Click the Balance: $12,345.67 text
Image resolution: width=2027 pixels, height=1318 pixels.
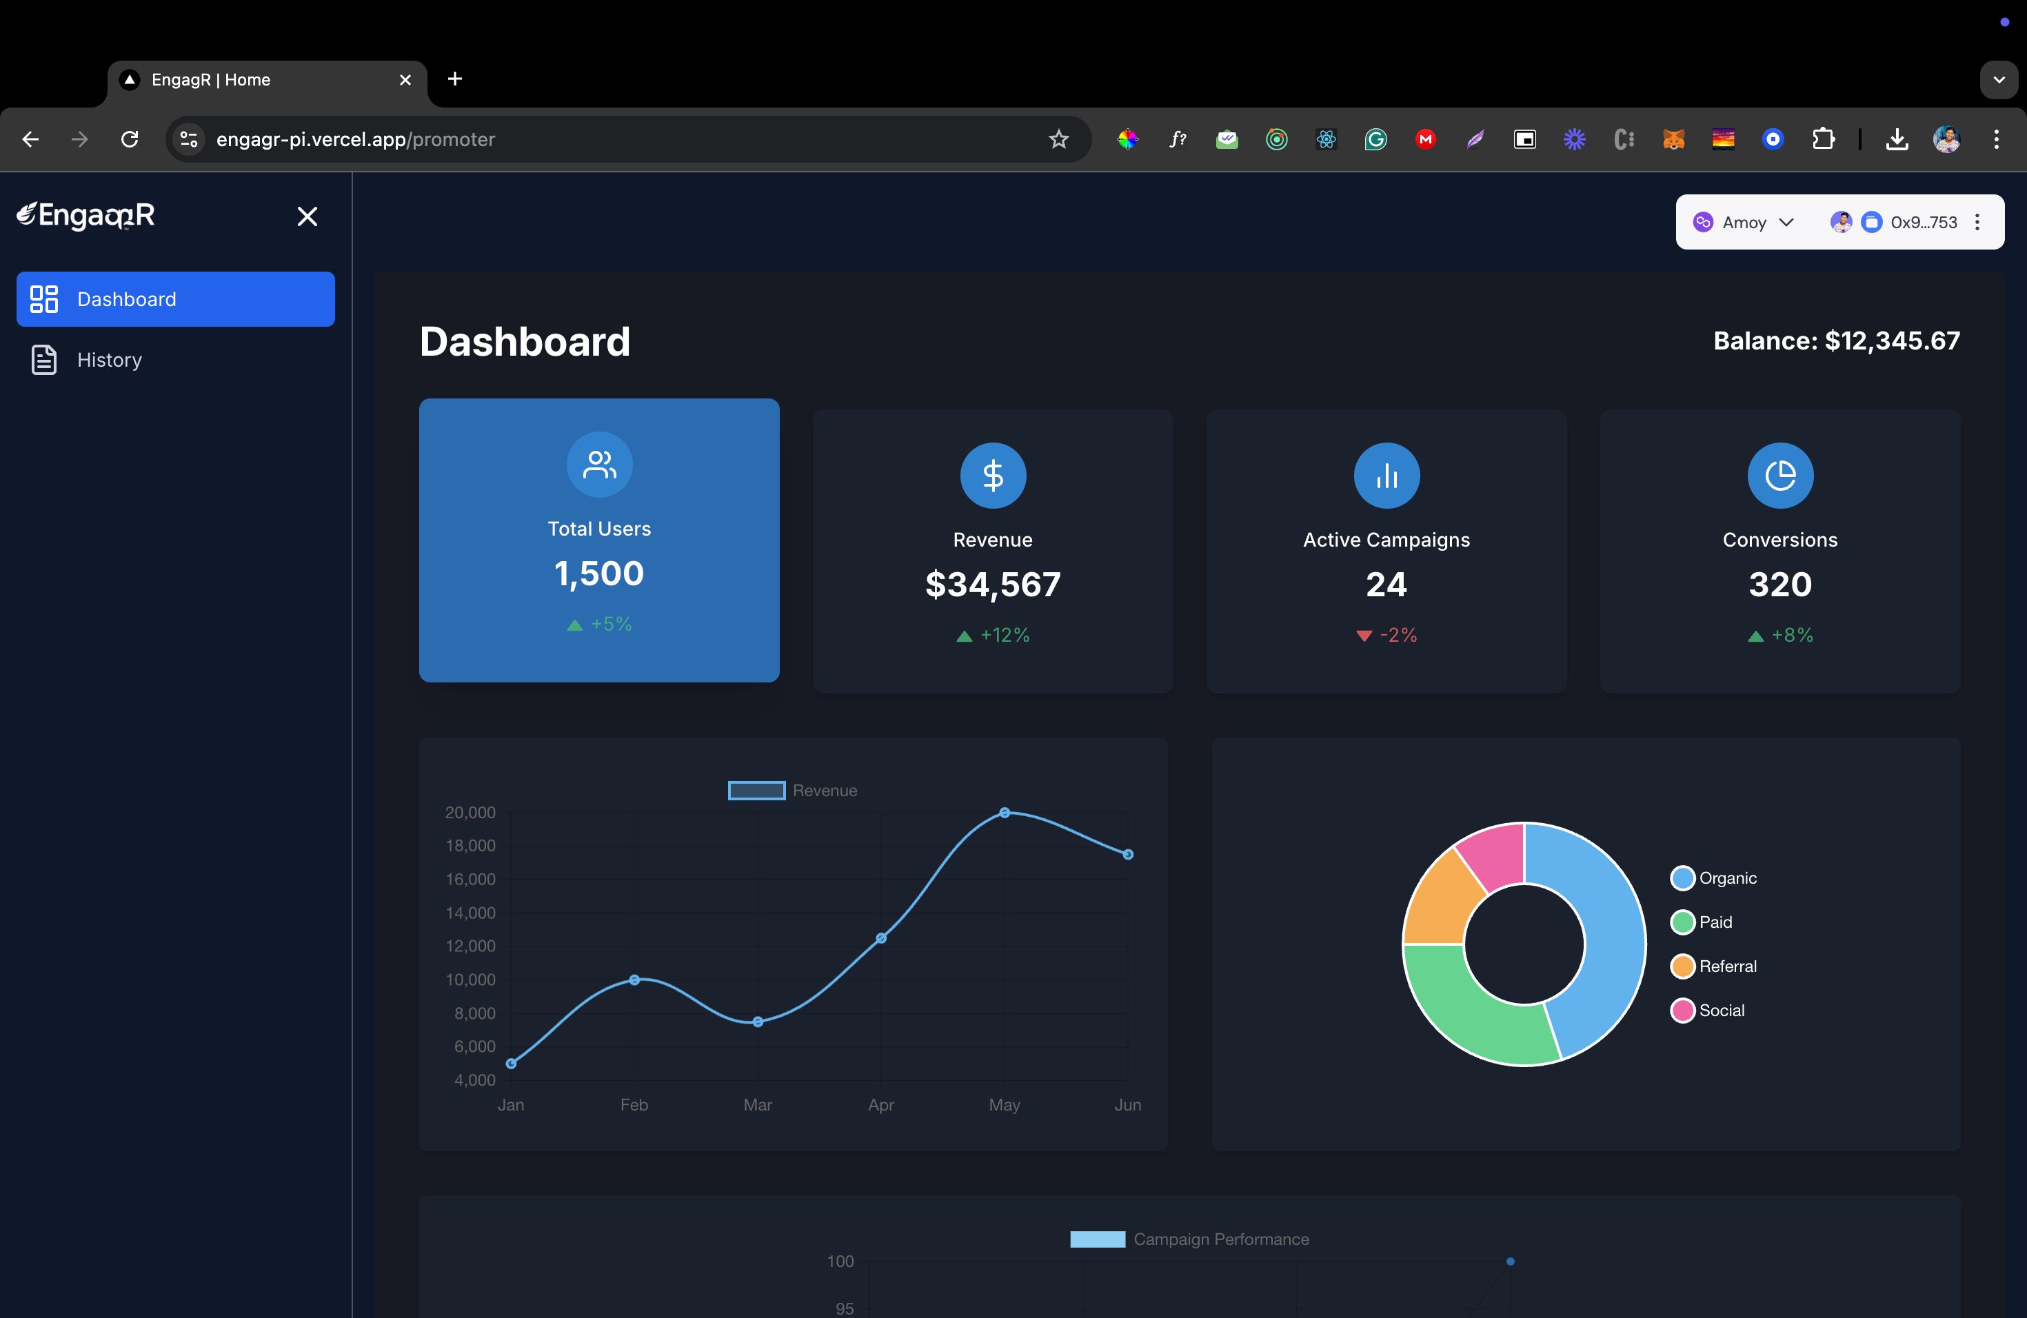pos(1836,341)
